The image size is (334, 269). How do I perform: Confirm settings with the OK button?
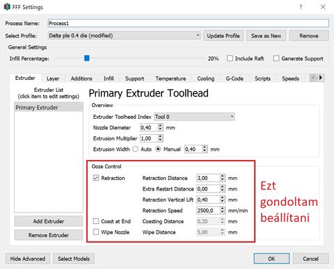point(271,259)
